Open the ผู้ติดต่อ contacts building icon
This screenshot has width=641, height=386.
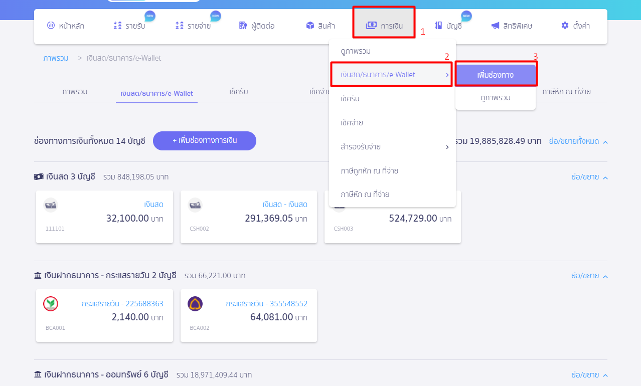243,26
